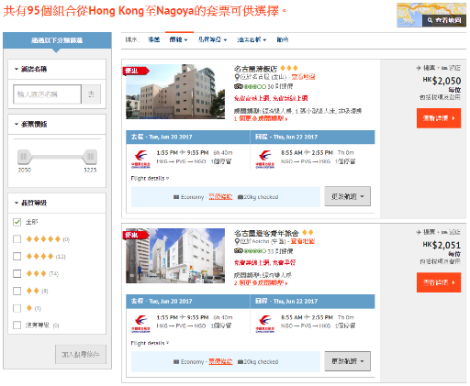Sort results by price tab
This screenshot has height=386, width=470.
[x=179, y=39]
